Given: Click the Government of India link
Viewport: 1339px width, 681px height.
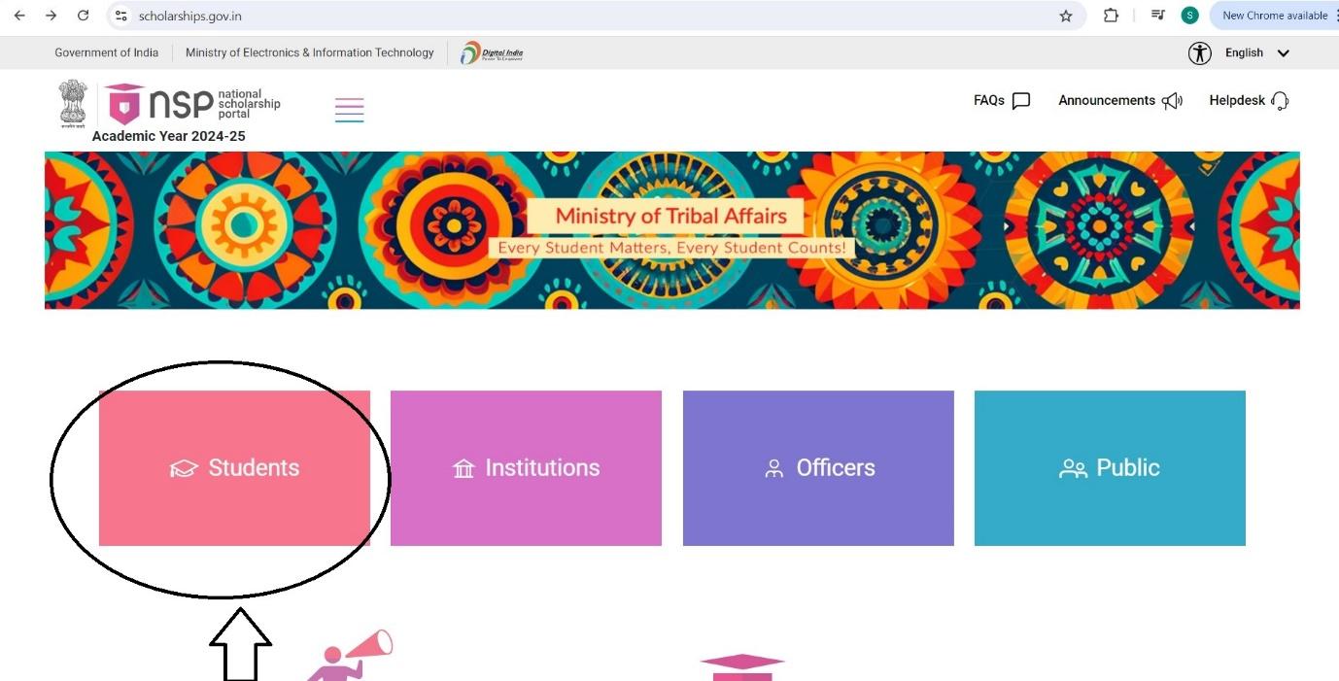Looking at the screenshot, I should coord(107,53).
